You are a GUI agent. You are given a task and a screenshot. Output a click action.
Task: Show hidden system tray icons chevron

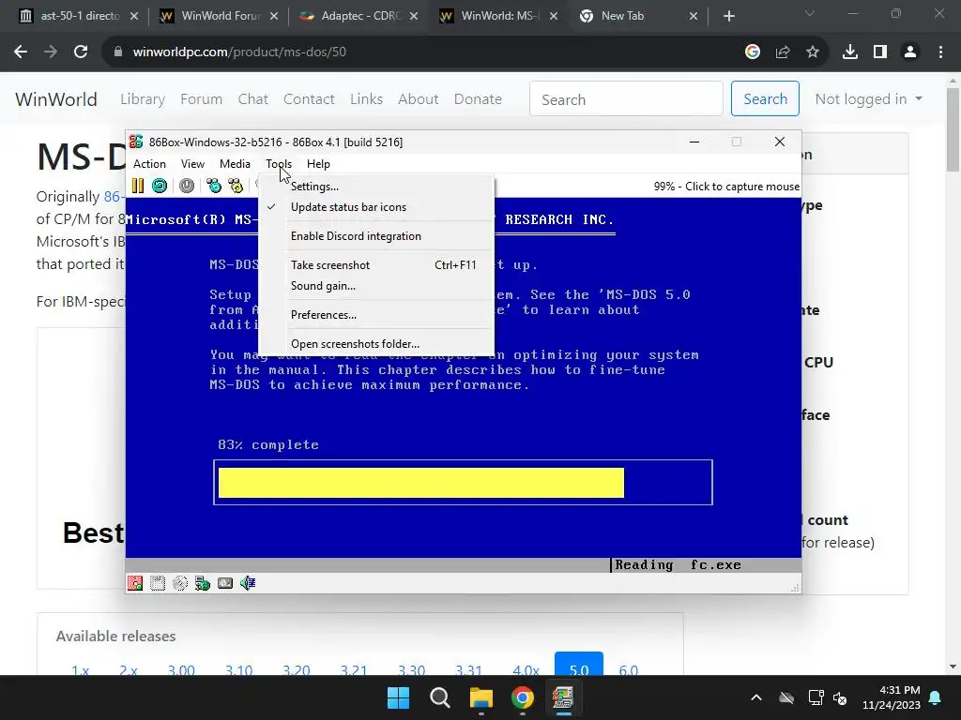[x=756, y=697]
